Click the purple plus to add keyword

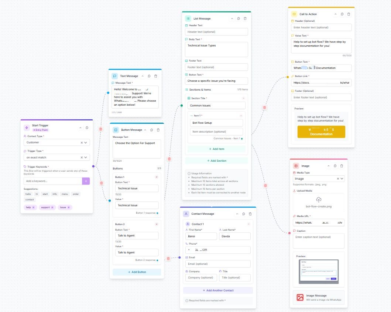pyautogui.click(x=86, y=181)
